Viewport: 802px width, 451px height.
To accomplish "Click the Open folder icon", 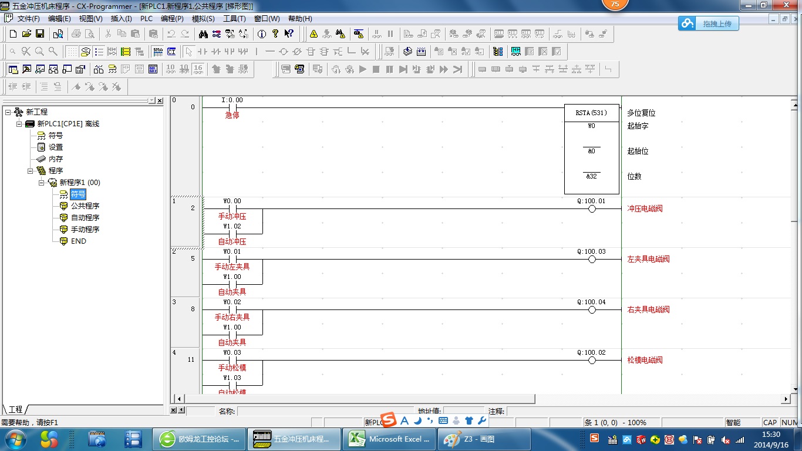I will (26, 34).
